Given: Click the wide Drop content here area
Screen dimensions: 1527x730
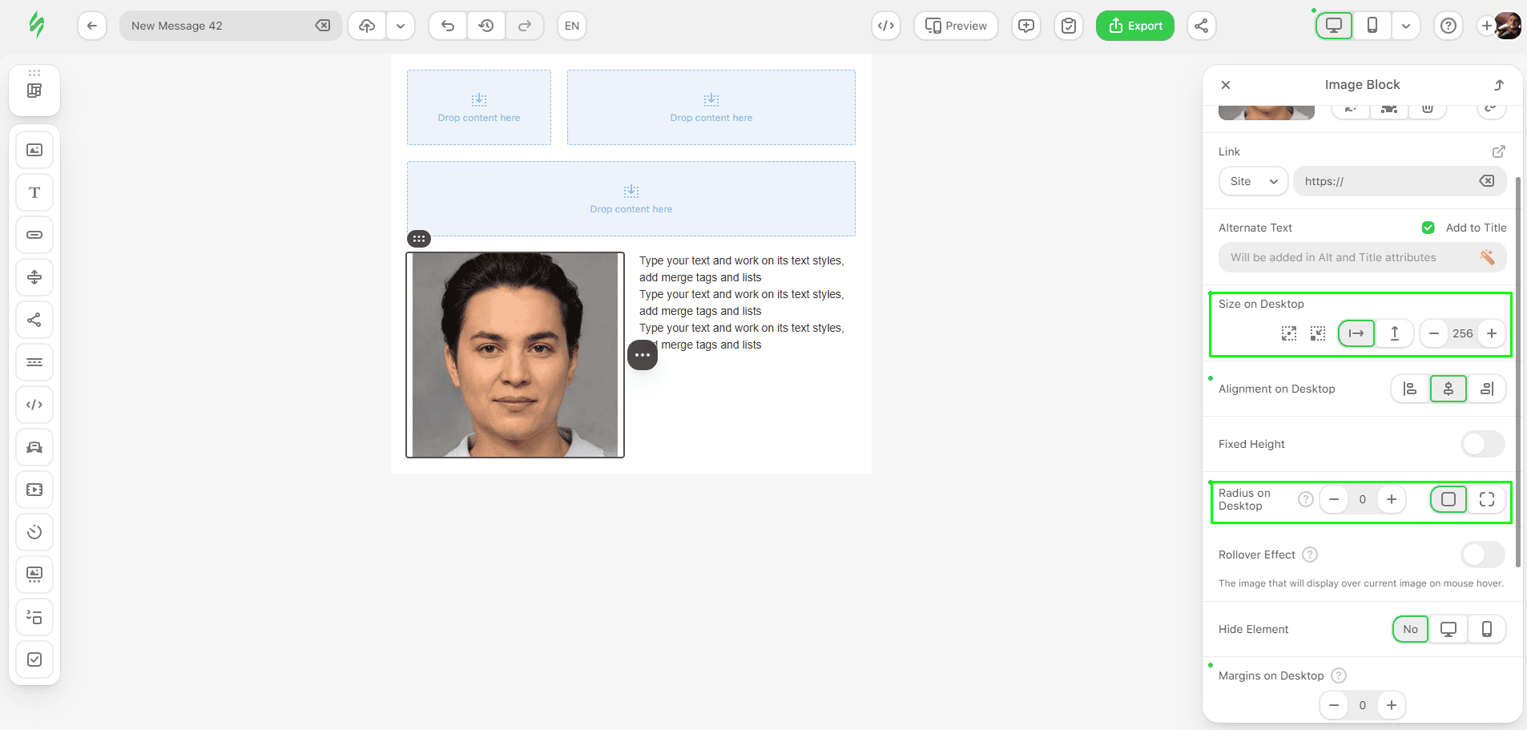Looking at the screenshot, I should click(631, 199).
